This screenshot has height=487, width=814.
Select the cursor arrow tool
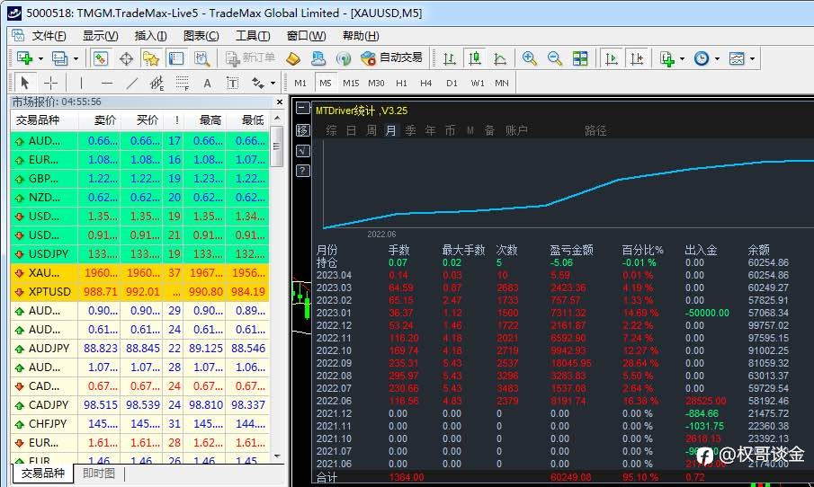25,83
